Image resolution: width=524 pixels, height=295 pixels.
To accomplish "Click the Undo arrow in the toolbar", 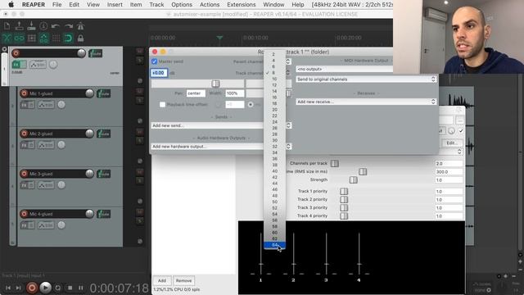I will (56, 25).
